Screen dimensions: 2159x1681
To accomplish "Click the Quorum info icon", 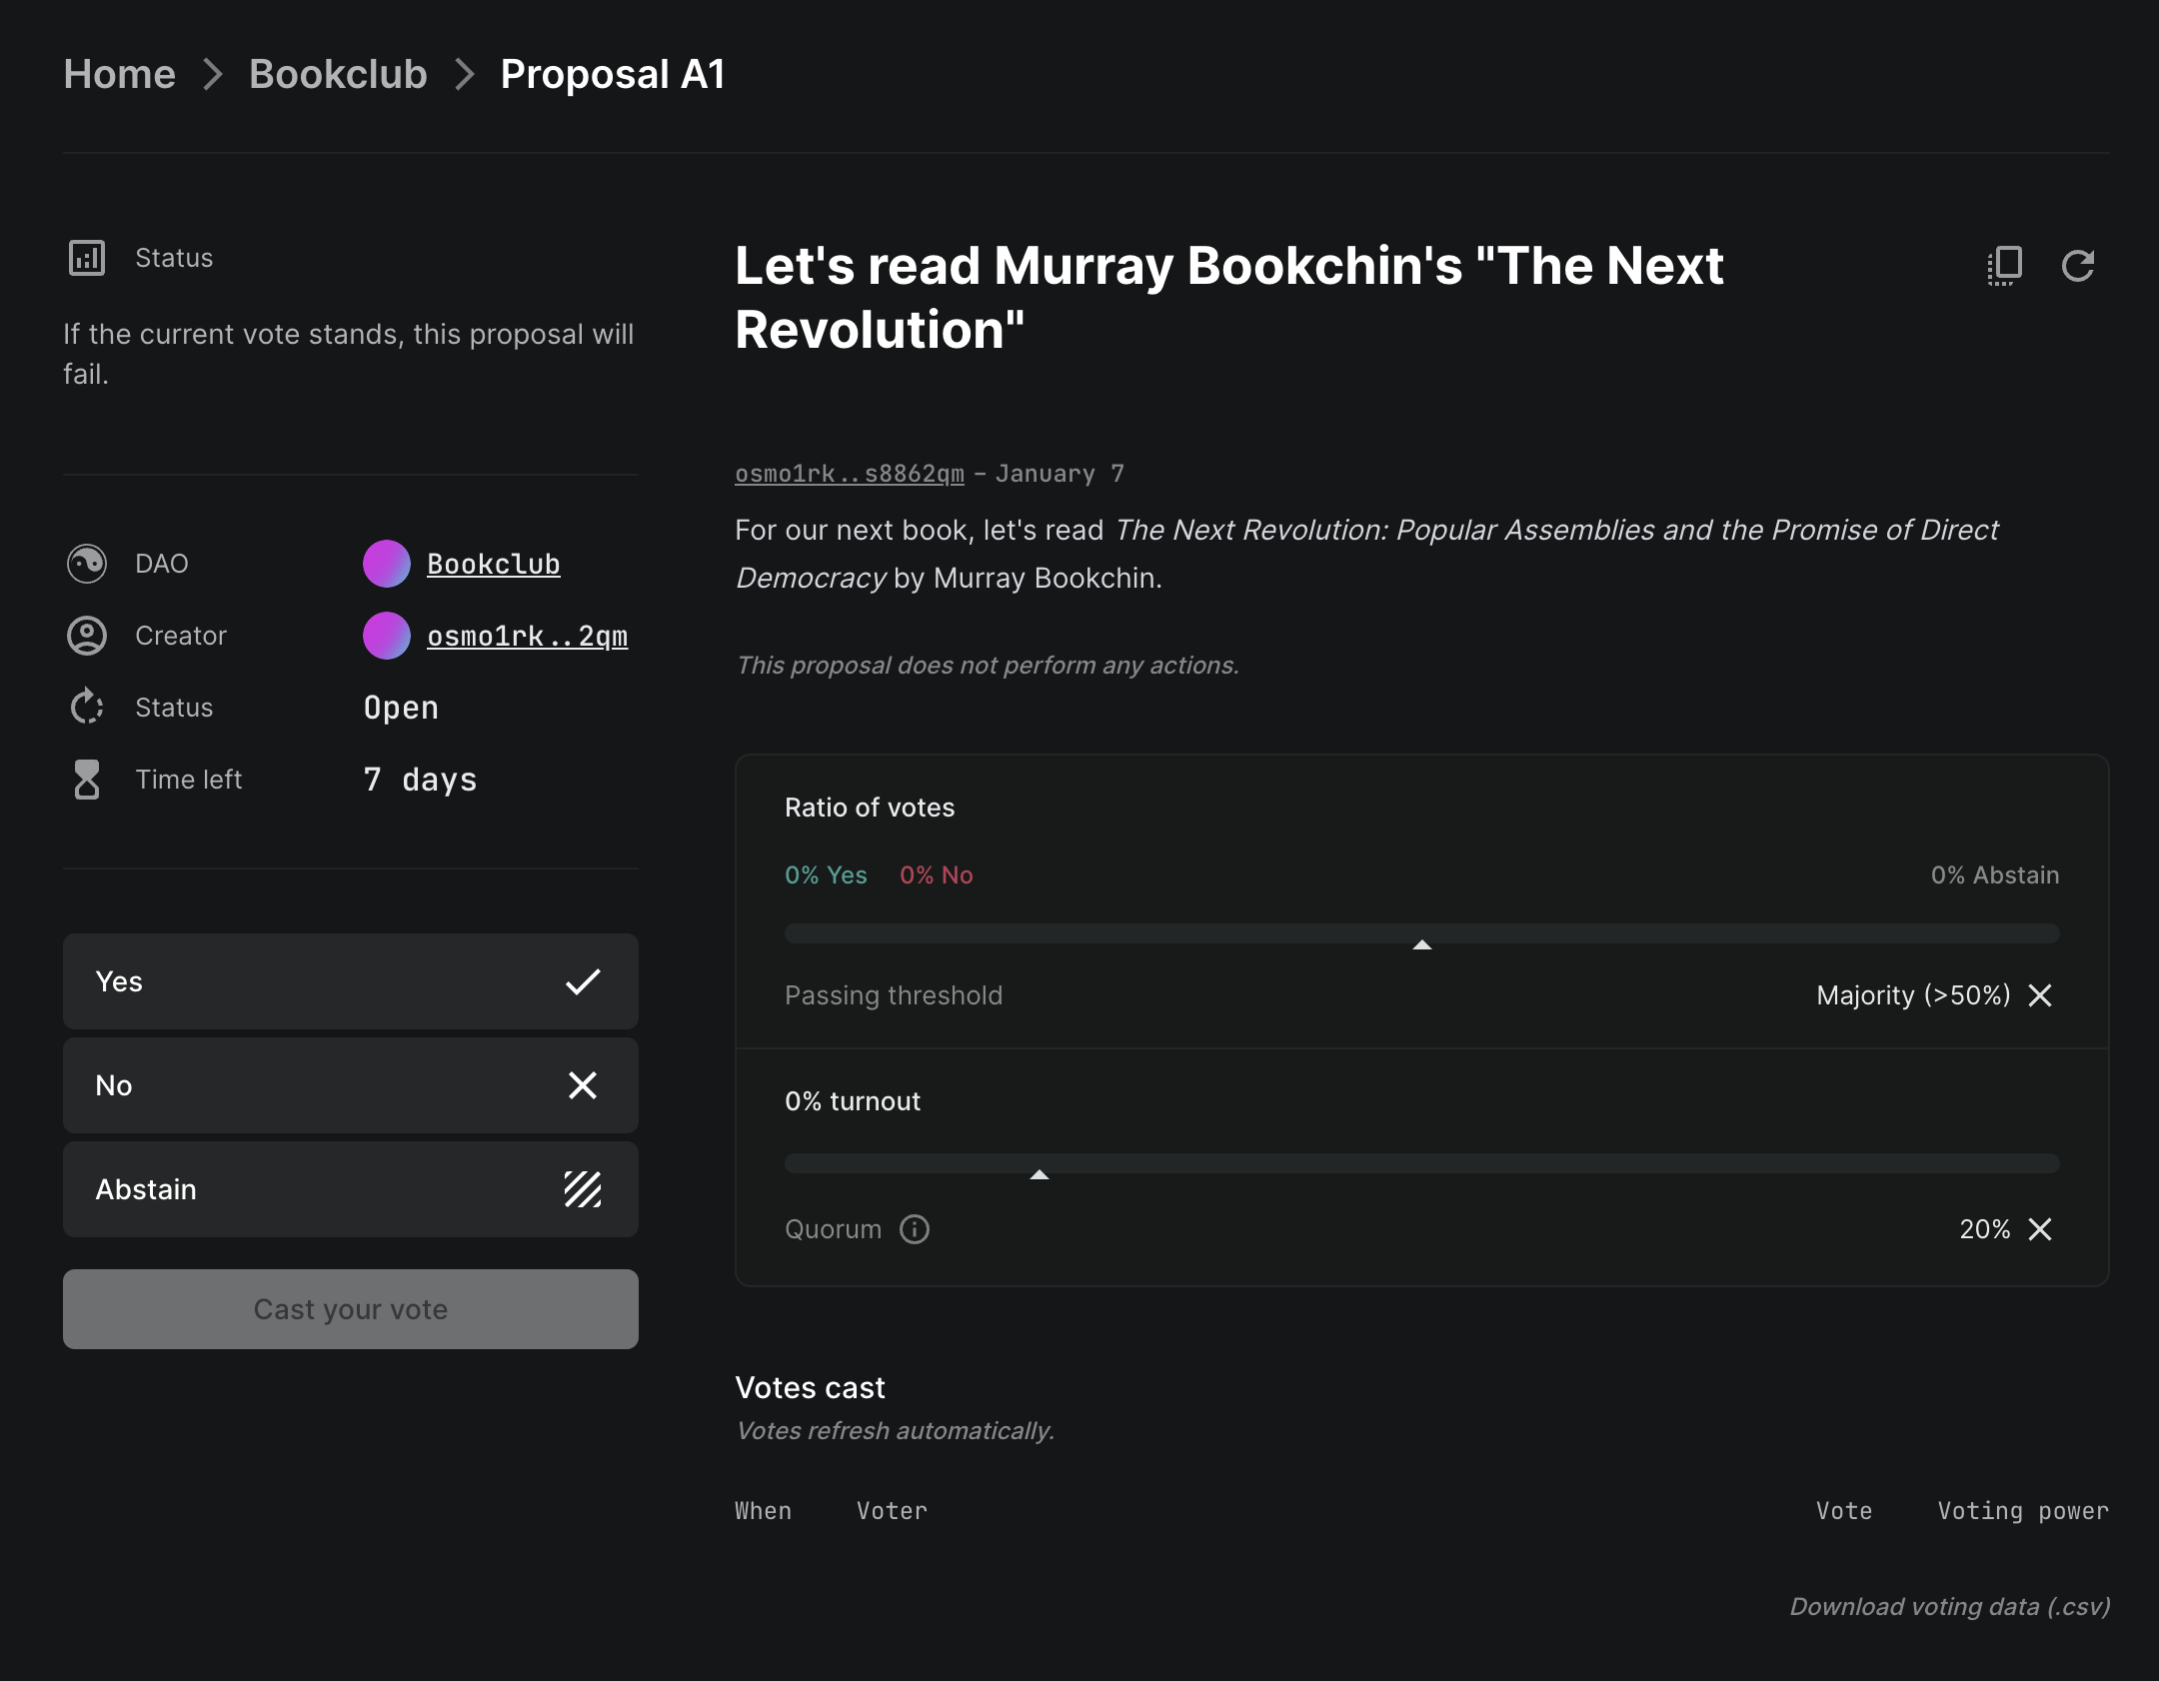I will pyautogui.click(x=914, y=1229).
